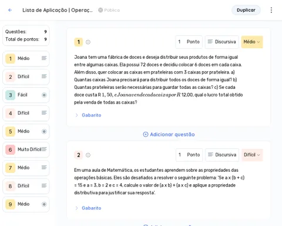This screenshot has height=226, width=282.
Task: Click the number 1 badge on question card 1
Action: click(x=79, y=42)
